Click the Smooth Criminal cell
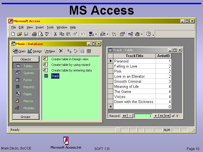 [134, 81]
